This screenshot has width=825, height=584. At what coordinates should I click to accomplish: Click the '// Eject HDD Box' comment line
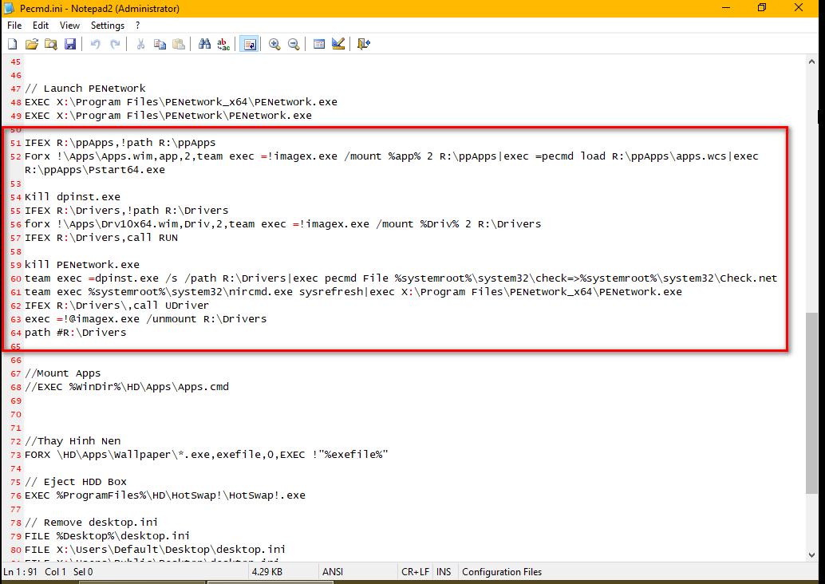click(76, 481)
